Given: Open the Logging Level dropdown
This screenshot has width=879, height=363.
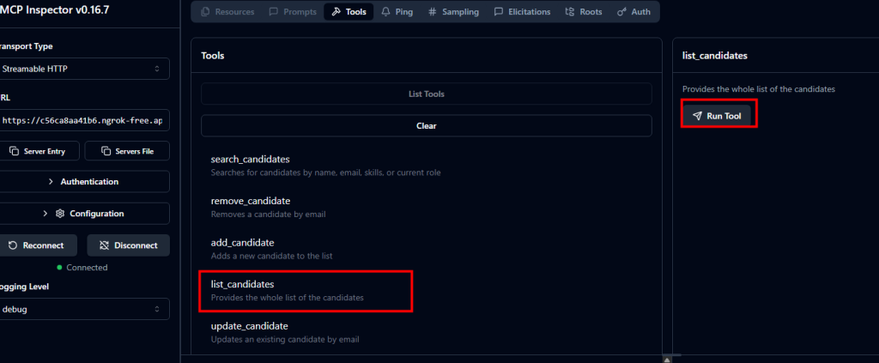Looking at the screenshot, I should pos(84,309).
